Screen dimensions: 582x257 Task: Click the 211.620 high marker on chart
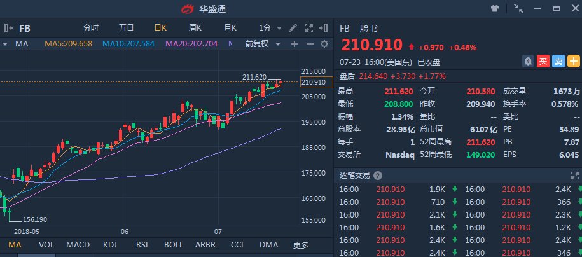(x=254, y=77)
